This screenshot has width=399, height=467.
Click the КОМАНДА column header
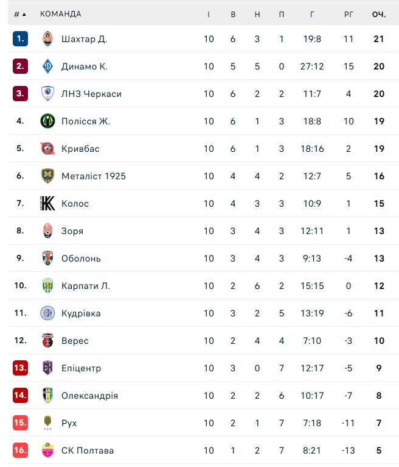tap(60, 14)
